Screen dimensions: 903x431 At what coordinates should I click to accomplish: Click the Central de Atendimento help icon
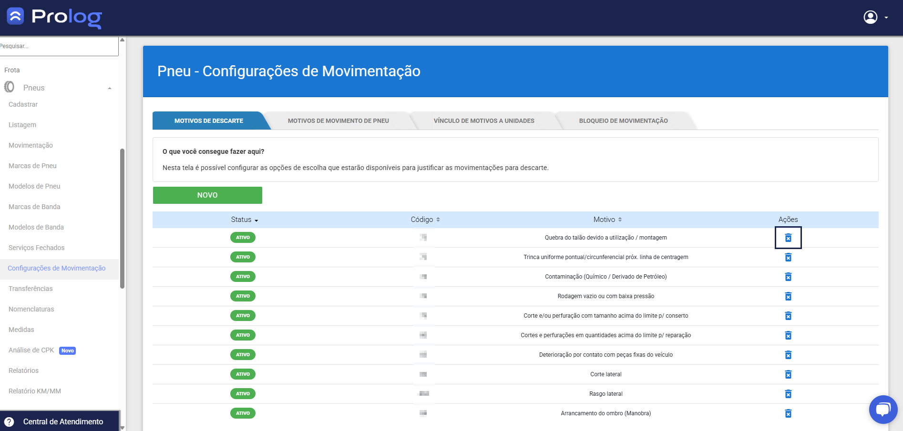(9, 421)
